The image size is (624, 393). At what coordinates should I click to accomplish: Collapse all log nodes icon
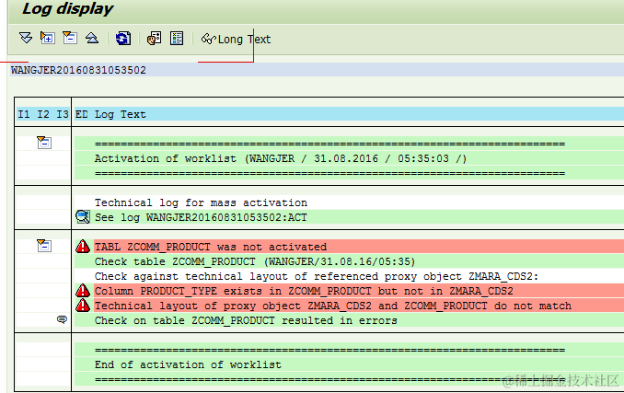(x=92, y=38)
